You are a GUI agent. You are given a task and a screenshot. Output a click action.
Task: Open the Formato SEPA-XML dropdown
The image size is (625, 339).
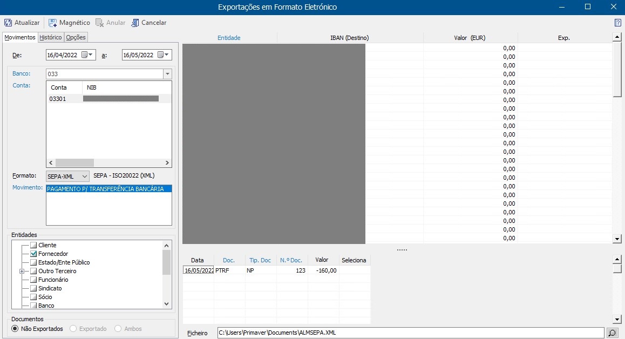point(84,176)
